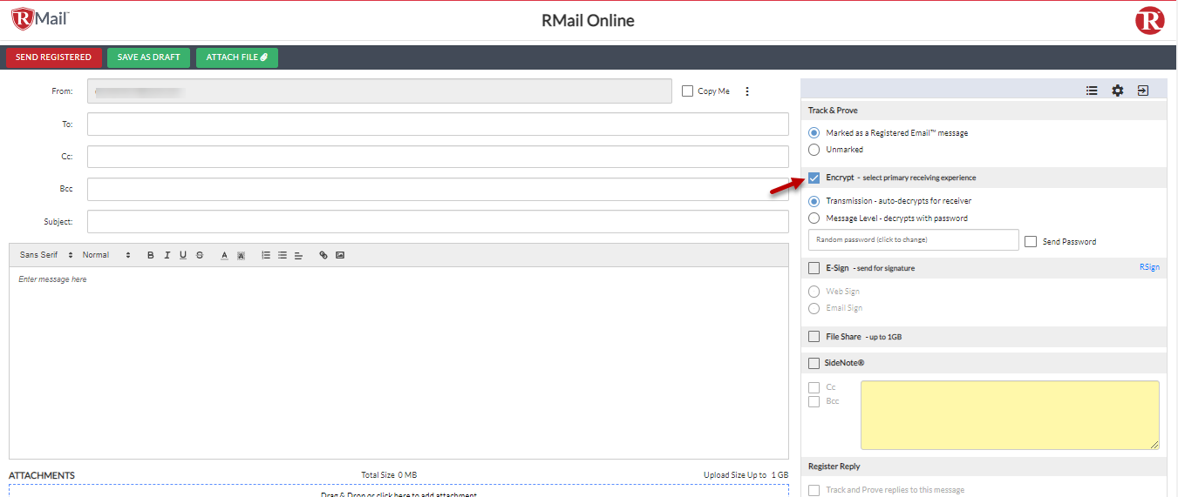Open the text background color picker

pyautogui.click(x=242, y=255)
